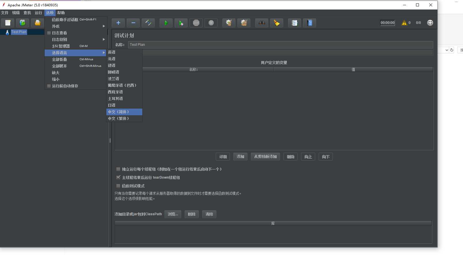Click the 值 column header
The height and width of the screenshot is (255, 463).
point(353,69)
